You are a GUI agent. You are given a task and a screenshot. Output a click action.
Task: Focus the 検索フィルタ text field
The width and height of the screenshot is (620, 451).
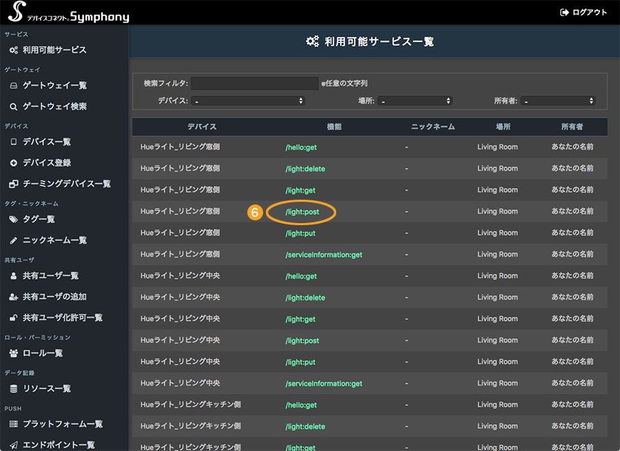[255, 83]
